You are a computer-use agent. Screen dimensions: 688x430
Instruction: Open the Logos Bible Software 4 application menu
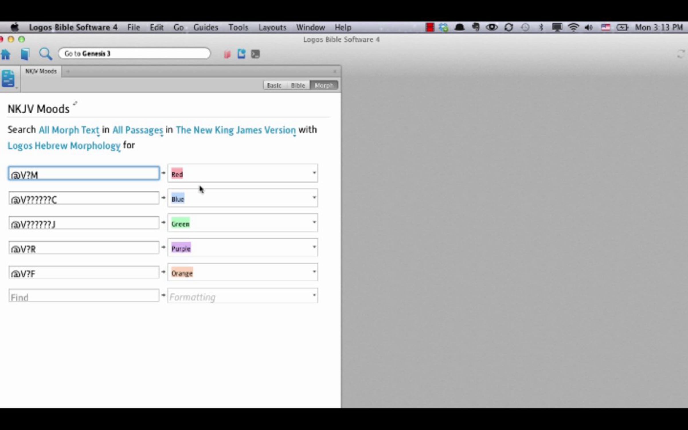(73, 28)
